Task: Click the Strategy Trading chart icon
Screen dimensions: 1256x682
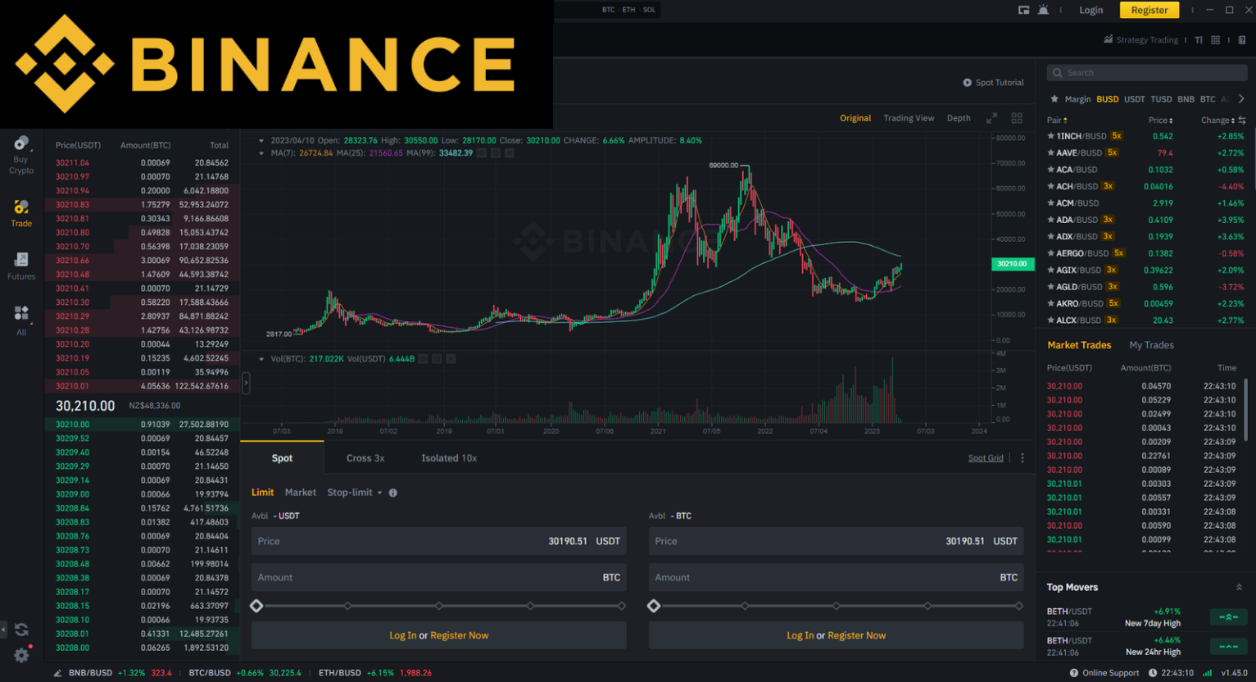Action: click(x=1108, y=39)
